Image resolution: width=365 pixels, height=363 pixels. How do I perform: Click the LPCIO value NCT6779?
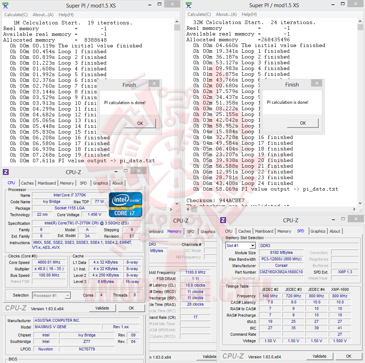pos(87,349)
